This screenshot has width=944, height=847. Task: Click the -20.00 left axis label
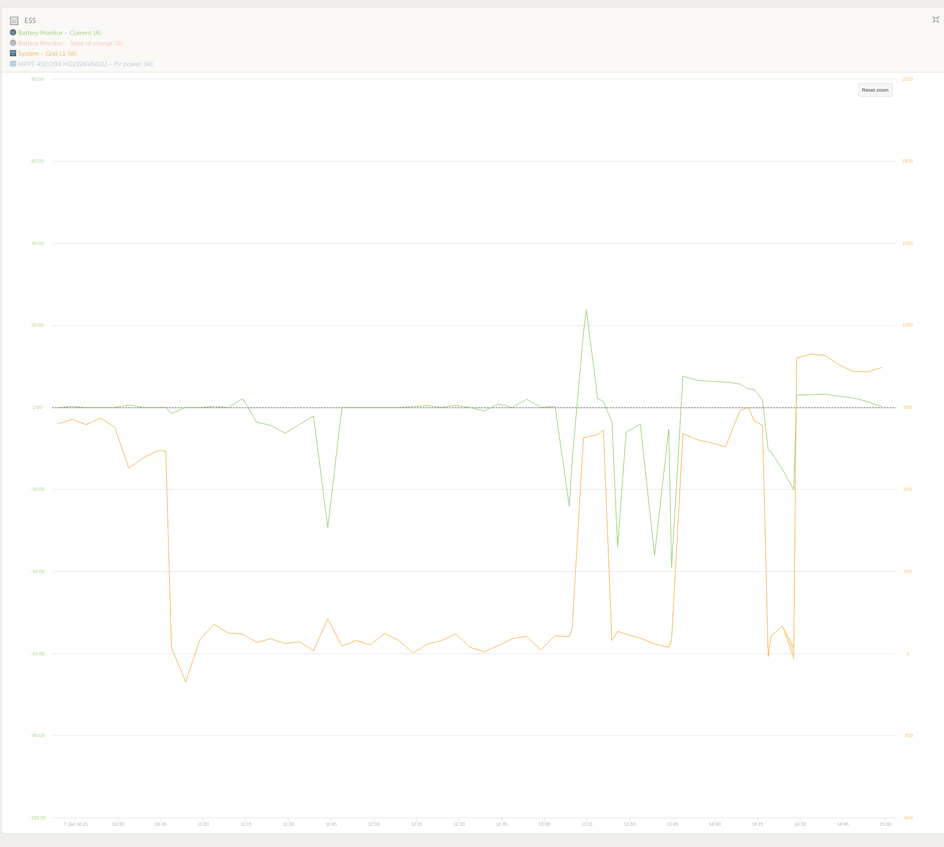(38, 489)
